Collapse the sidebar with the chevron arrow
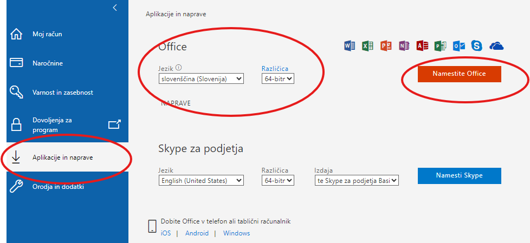This screenshot has width=530, height=243. tap(115, 8)
